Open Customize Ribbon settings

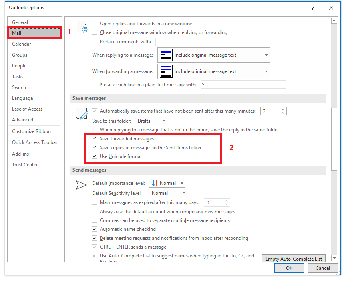(x=34, y=131)
